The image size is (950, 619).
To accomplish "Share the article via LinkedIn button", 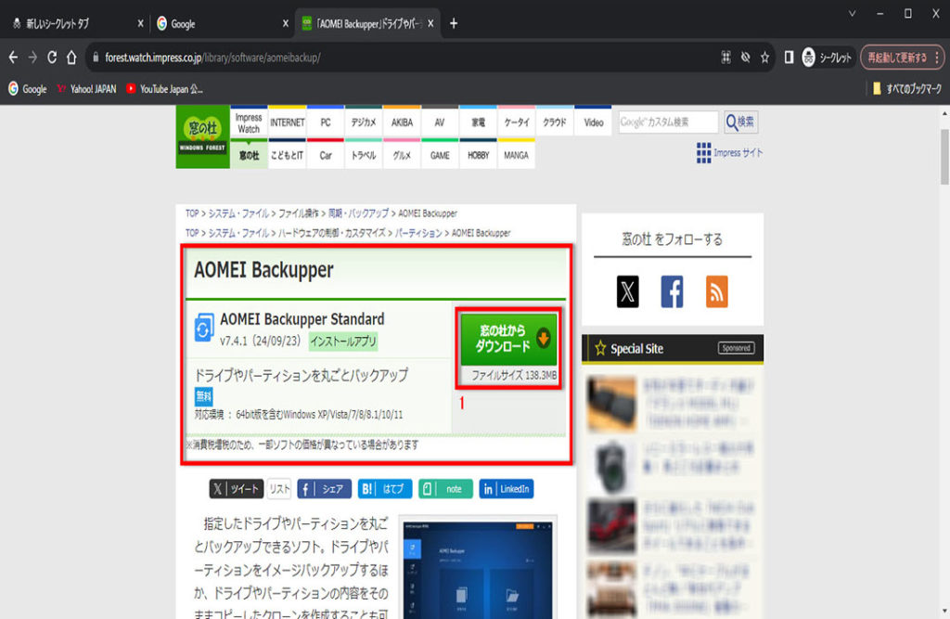I will click(506, 489).
